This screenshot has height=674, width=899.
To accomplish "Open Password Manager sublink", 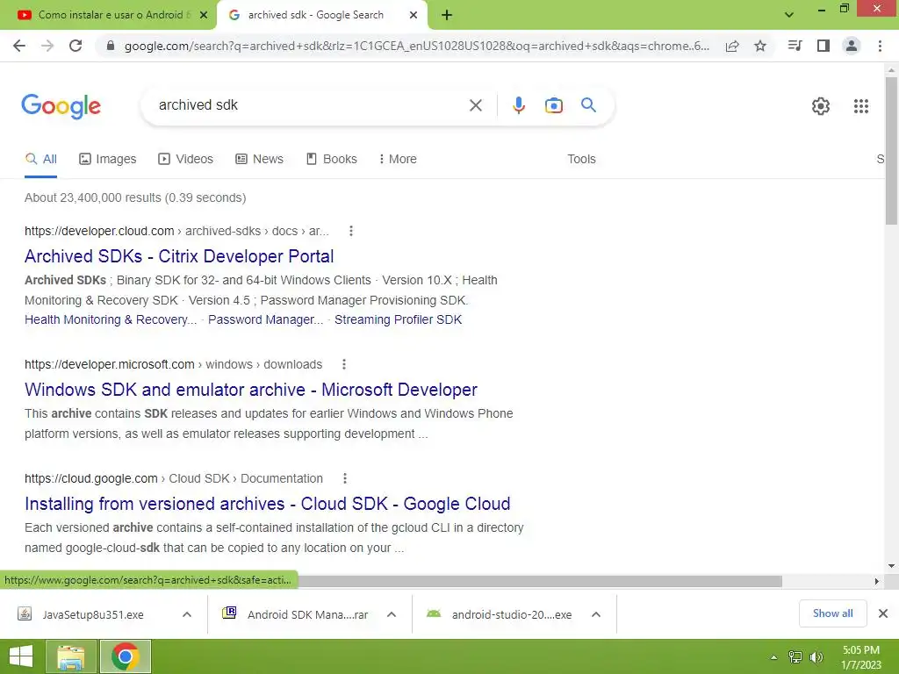I will (265, 319).
